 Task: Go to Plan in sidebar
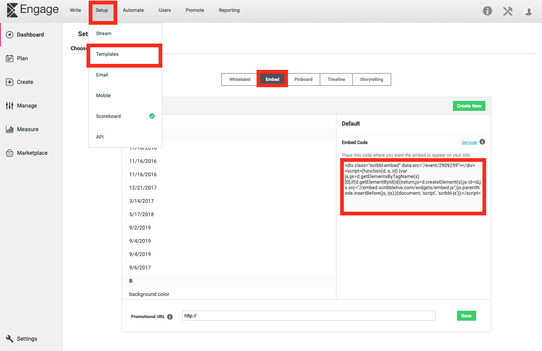point(31,58)
